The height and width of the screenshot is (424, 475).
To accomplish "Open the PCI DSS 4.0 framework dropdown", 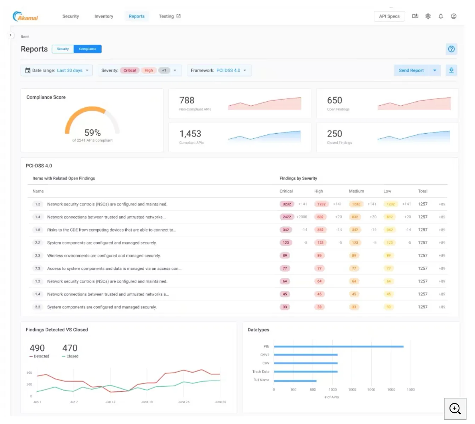I will [229, 70].
